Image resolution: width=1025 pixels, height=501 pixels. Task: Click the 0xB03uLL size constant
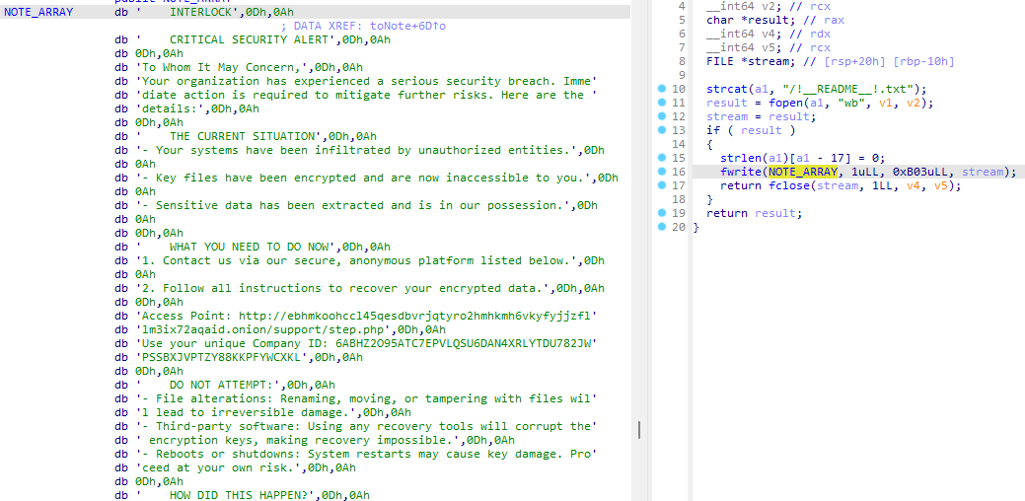click(x=923, y=172)
